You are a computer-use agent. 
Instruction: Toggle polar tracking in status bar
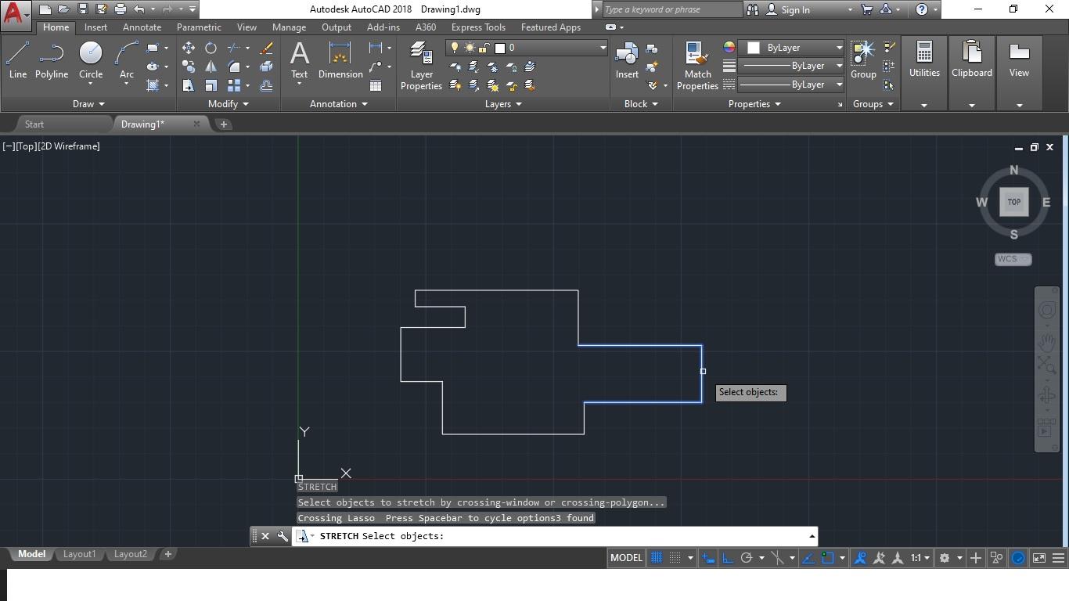pyautogui.click(x=747, y=558)
